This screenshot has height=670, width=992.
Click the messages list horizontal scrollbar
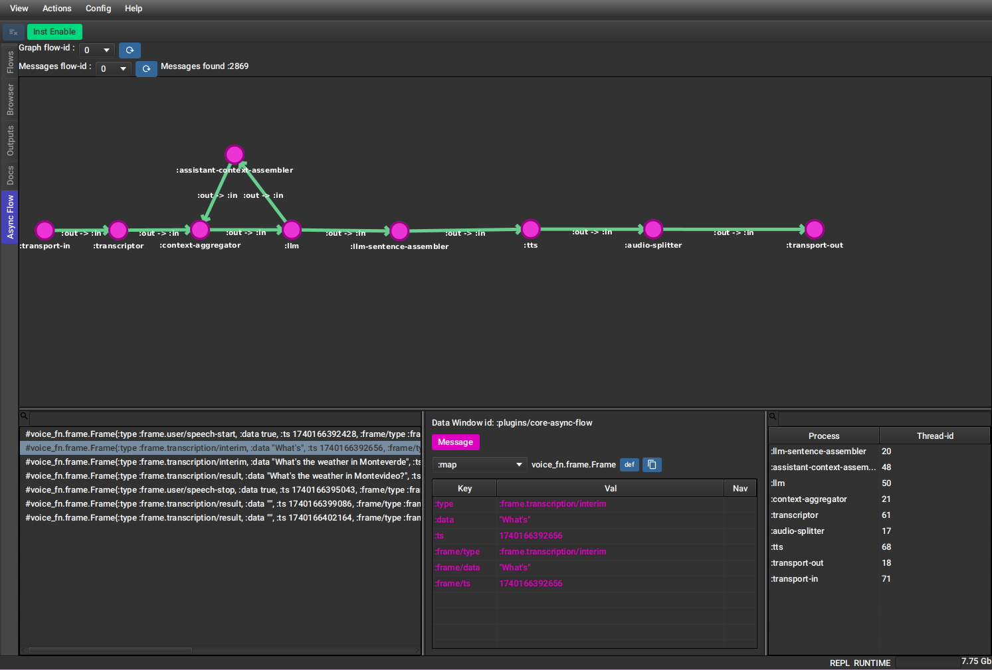click(x=110, y=651)
